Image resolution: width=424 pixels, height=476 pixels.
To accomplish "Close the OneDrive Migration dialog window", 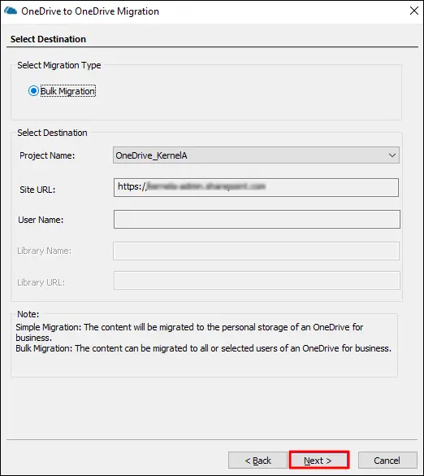I will pos(414,11).
